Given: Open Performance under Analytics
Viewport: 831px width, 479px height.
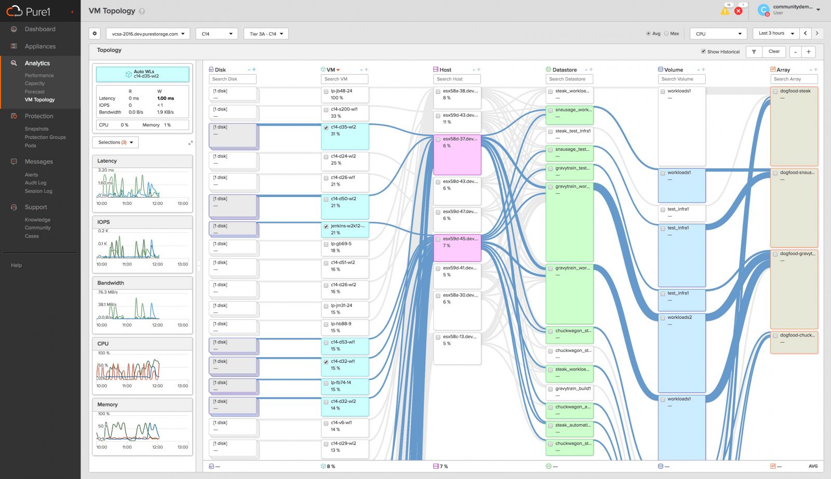Looking at the screenshot, I should point(39,76).
